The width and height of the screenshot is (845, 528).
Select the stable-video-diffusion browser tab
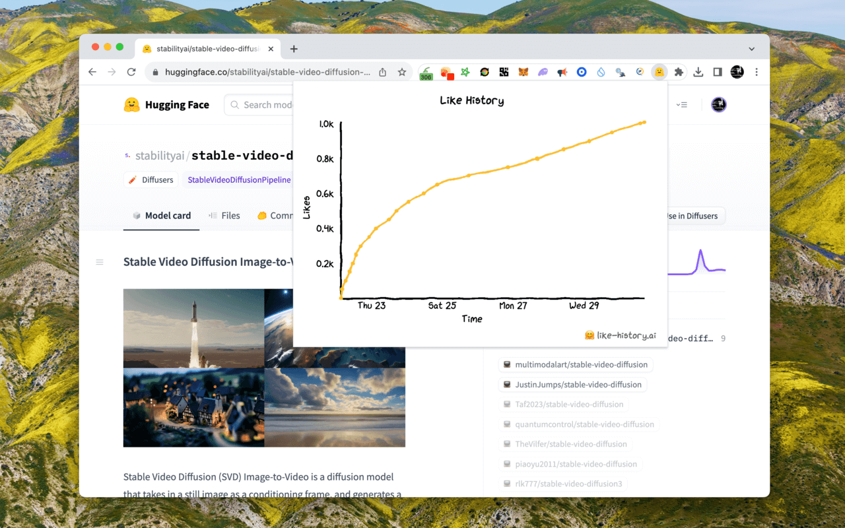[208, 49]
